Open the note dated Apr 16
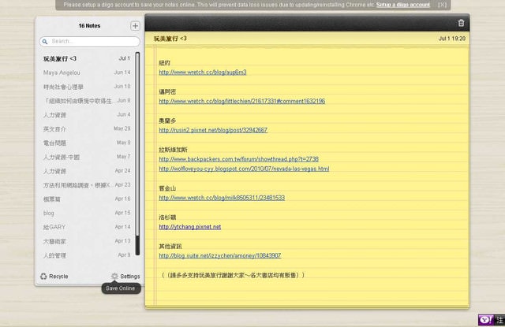505x327 pixels. coord(87,199)
